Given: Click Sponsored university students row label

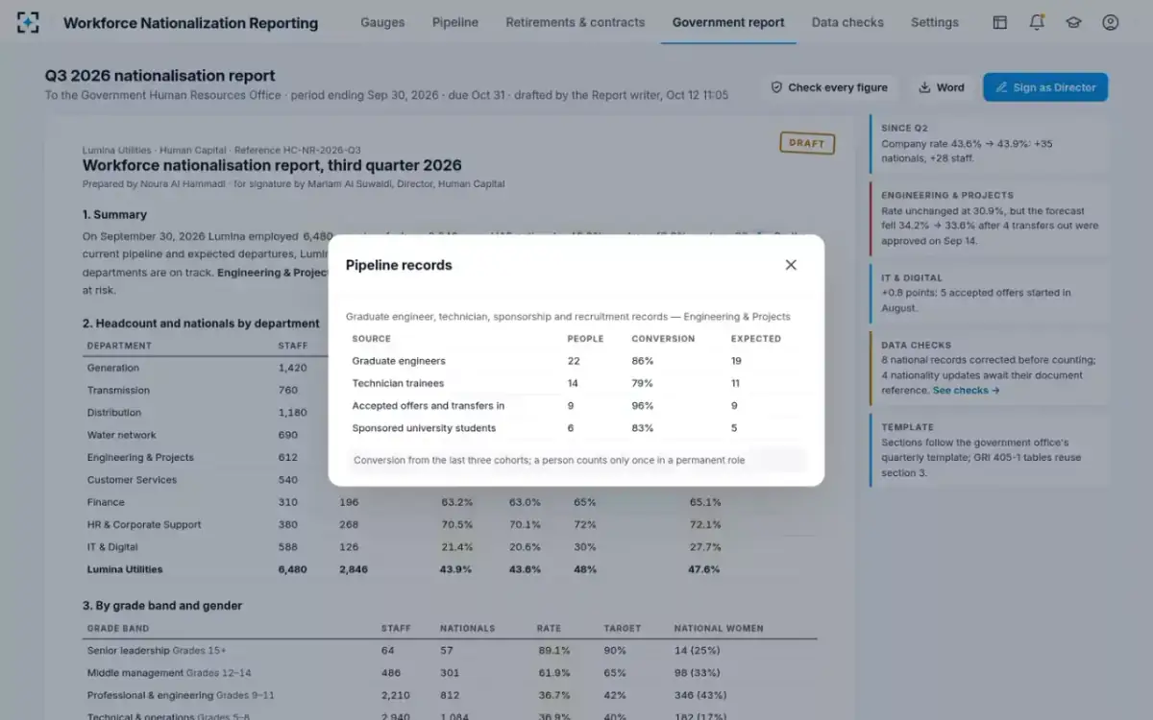Looking at the screenshot, I should 425,428.
